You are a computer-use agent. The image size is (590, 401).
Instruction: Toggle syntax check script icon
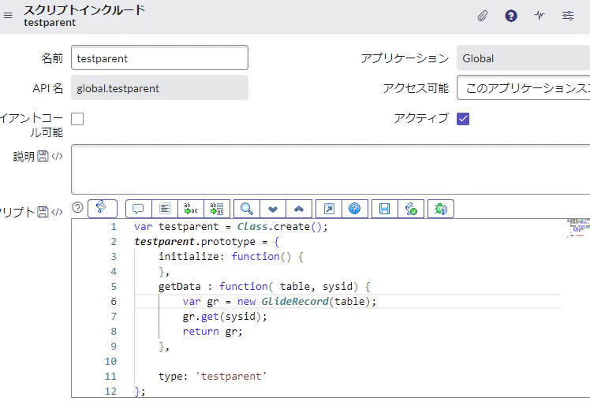[x=411, y=209]
